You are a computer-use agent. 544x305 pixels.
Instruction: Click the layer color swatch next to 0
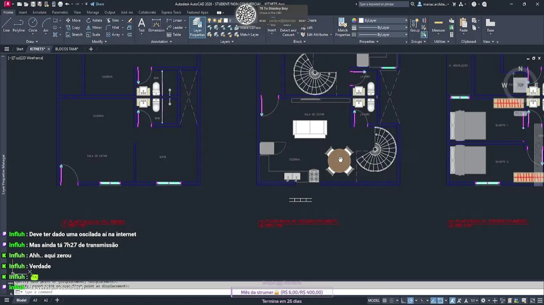coord(225,20)
